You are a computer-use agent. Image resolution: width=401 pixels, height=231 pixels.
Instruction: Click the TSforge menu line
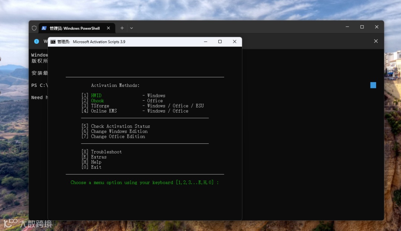tap(143, 105)
